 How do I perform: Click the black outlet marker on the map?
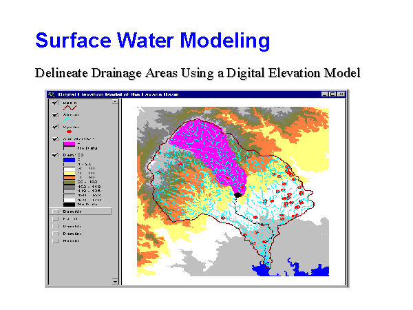click(x=238, y=195)
